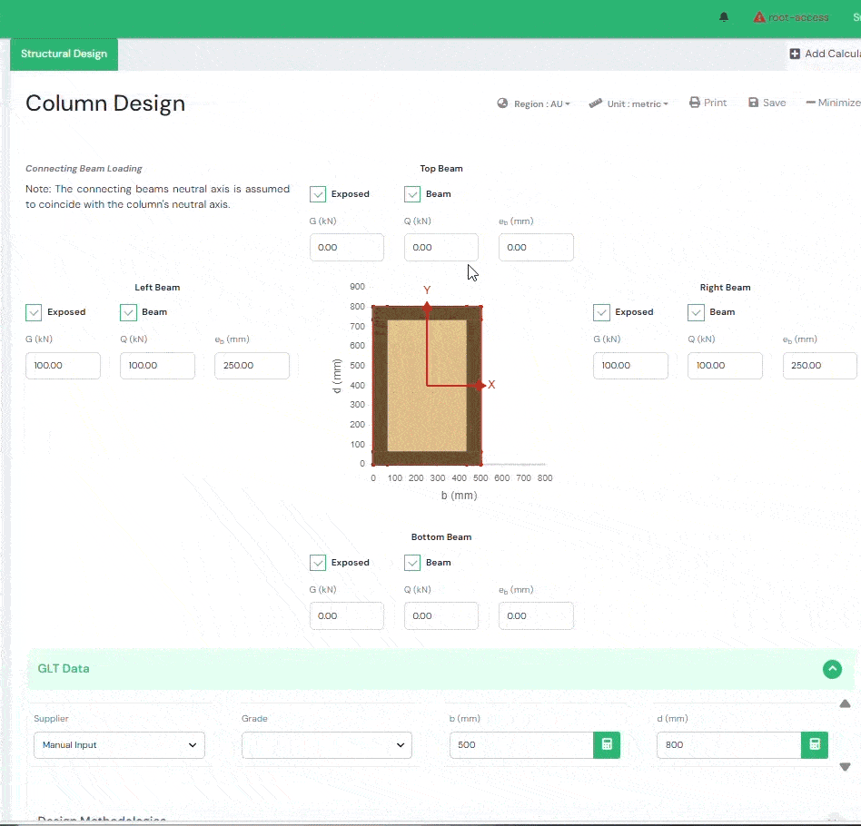
Task: Toggle Right Beam Exposed checkbox
Action: pos(601,312)
